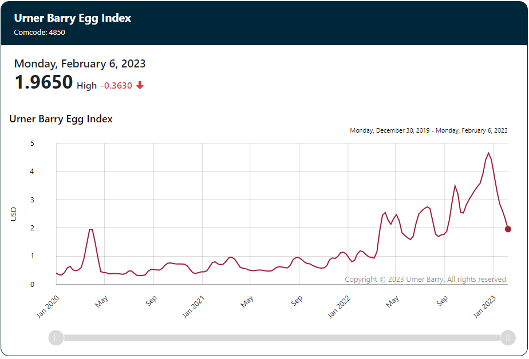
Task: Click the change value -0.3630
Action: click(x=116, y=86)
